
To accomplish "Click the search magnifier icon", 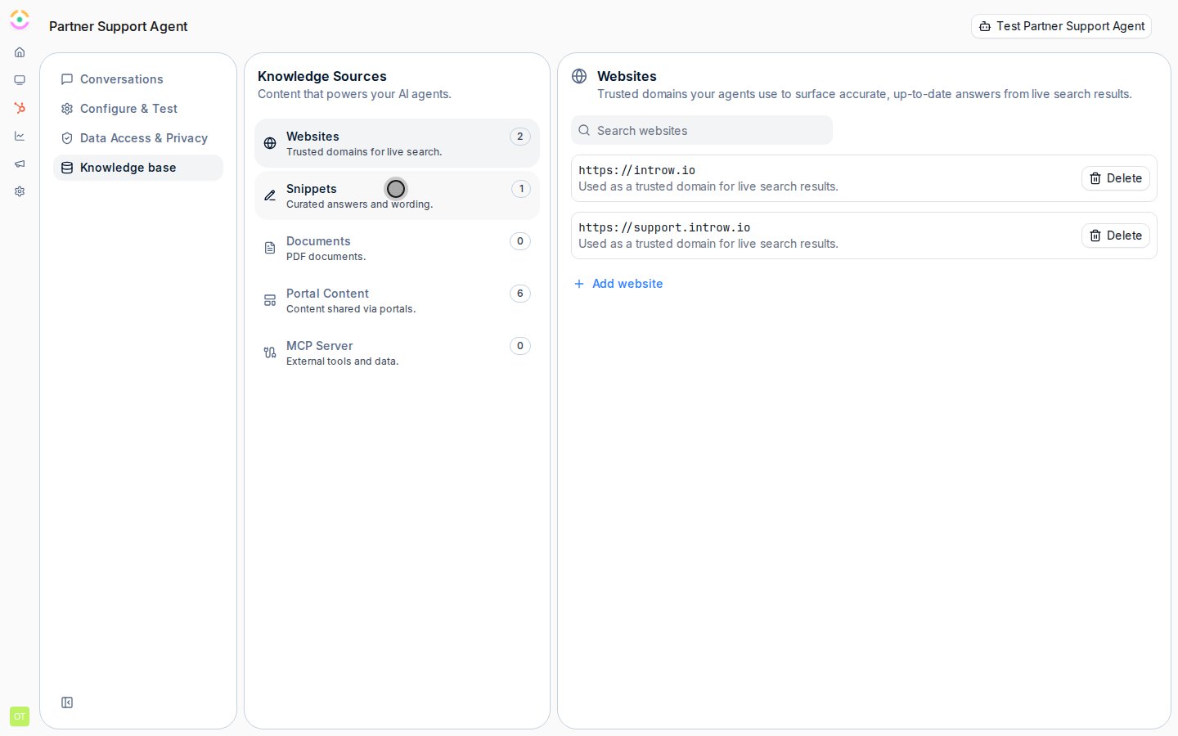I will pos(584,130).
